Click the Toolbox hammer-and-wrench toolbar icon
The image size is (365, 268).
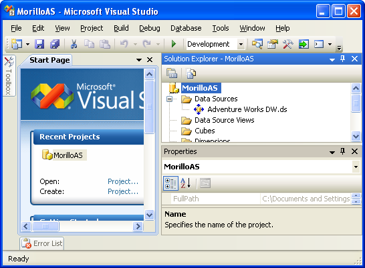click(x=288, y=44)
